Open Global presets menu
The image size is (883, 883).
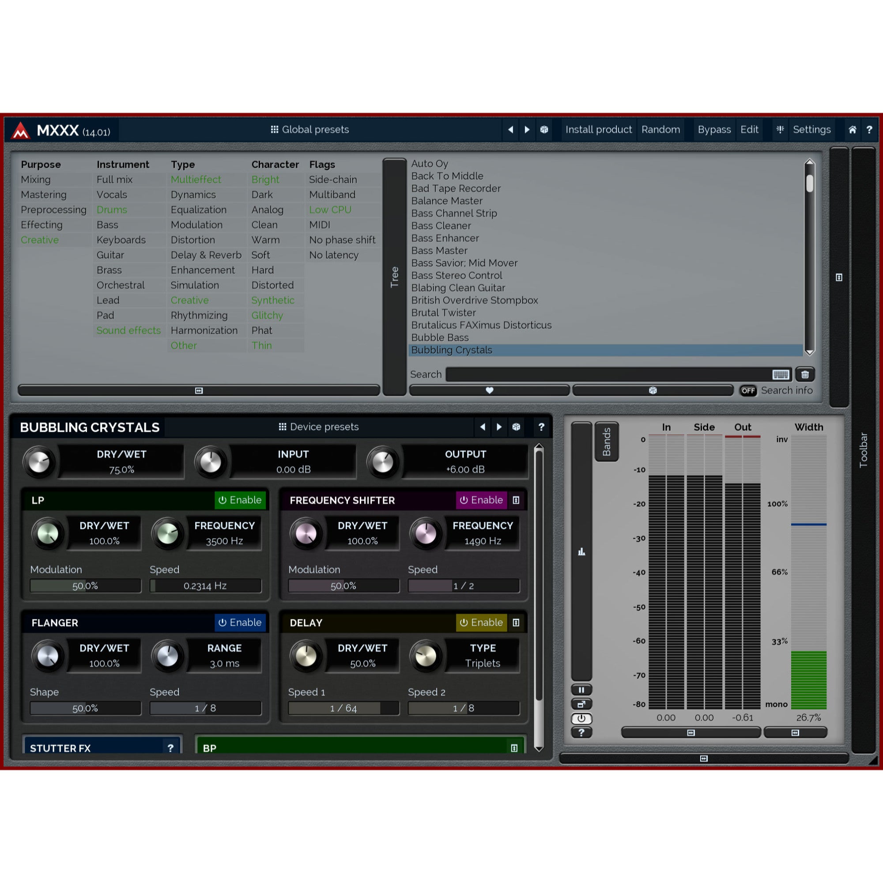click(309, 130)
